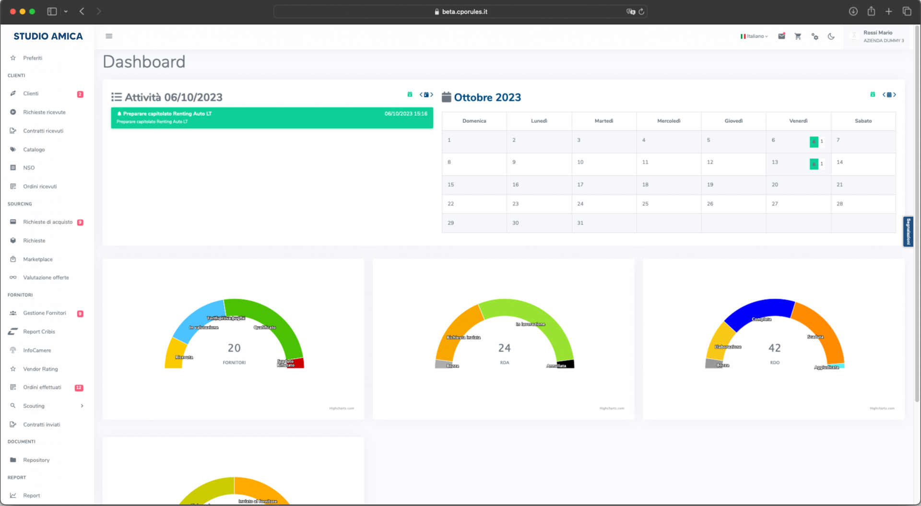Toggle the Safari sidebar button
Screen dimensions: 921x506
pyautogui.click(x=52, y=11)
